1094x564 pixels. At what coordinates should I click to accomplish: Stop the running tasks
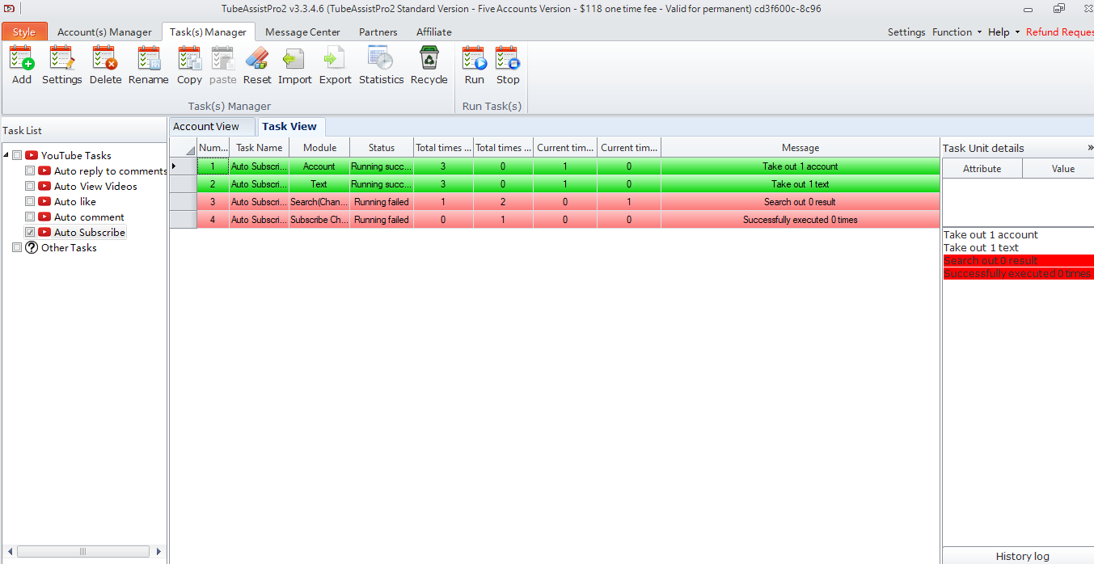(508, 65)
